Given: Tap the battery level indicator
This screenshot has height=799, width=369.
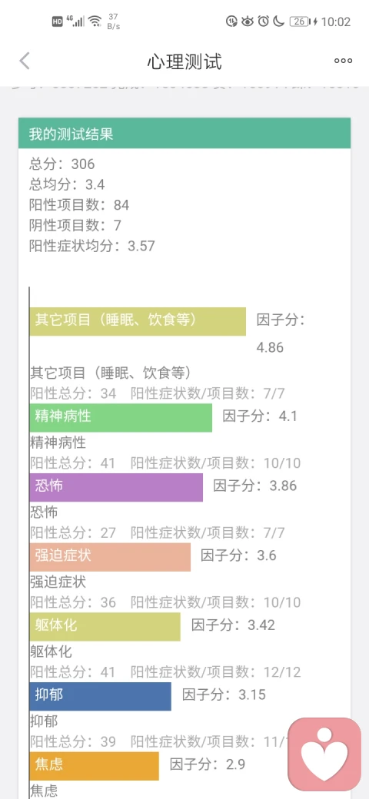Looking at the screenshot, I should tap(300, 22).
